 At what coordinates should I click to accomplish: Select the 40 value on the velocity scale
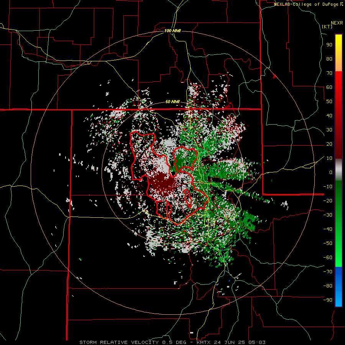[x=329, y=115]
